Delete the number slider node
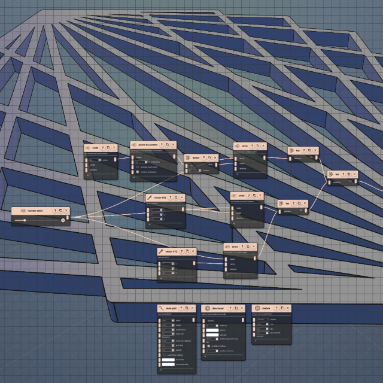Screen dimensions: 383x383 [66, 211]
